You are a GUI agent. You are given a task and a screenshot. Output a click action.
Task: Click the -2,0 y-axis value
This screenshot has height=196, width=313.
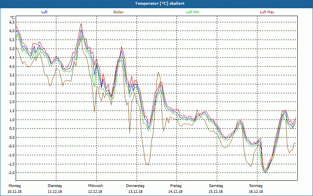point(11,173)
